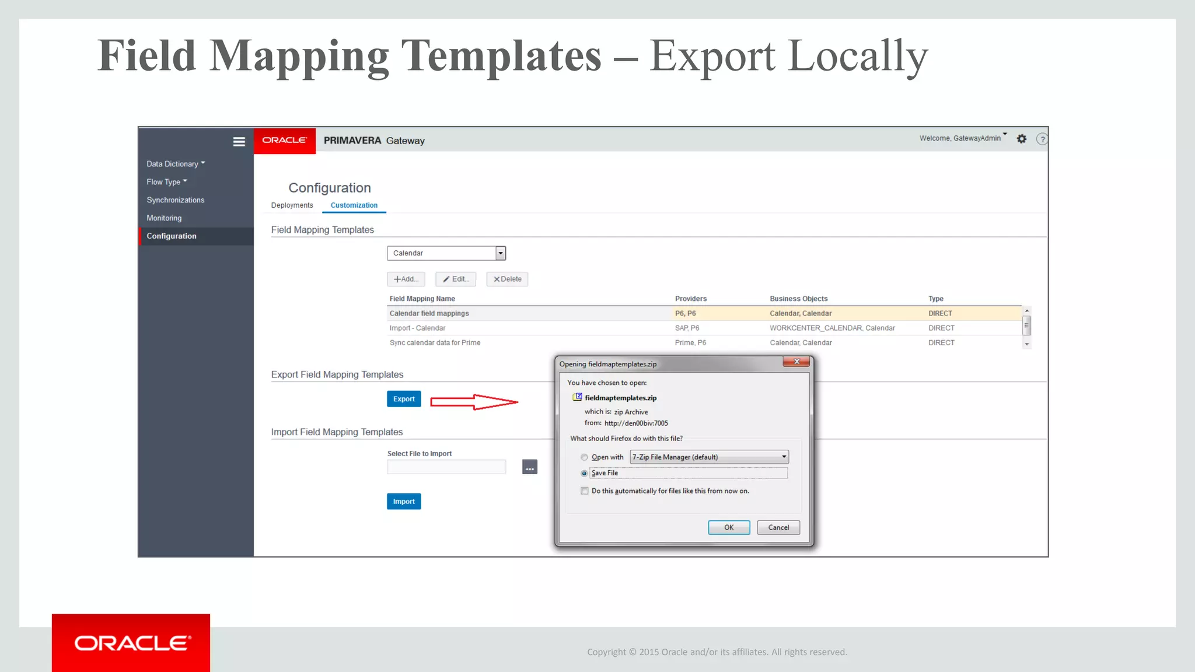The height and width of the screenshot is (672, 1195).
Task: Select the Save File radio button
Action: (584, 473)
